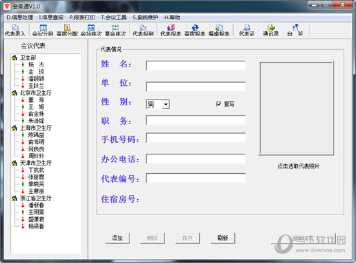Viewport: 356px width, 263px height.
Task: Open the 性别 gender dropdown
Action: point(166,105)
